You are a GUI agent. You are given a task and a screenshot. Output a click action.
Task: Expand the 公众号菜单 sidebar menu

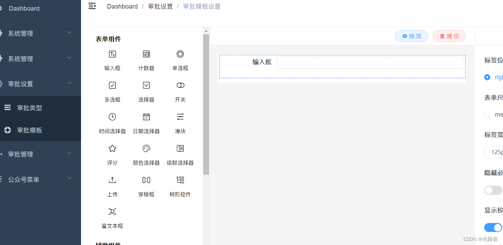40,179
